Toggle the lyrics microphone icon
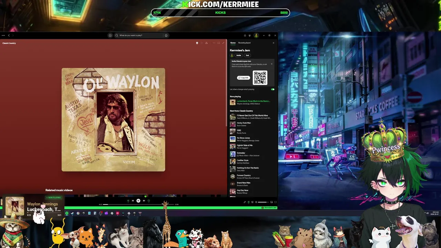 [245, 202]
